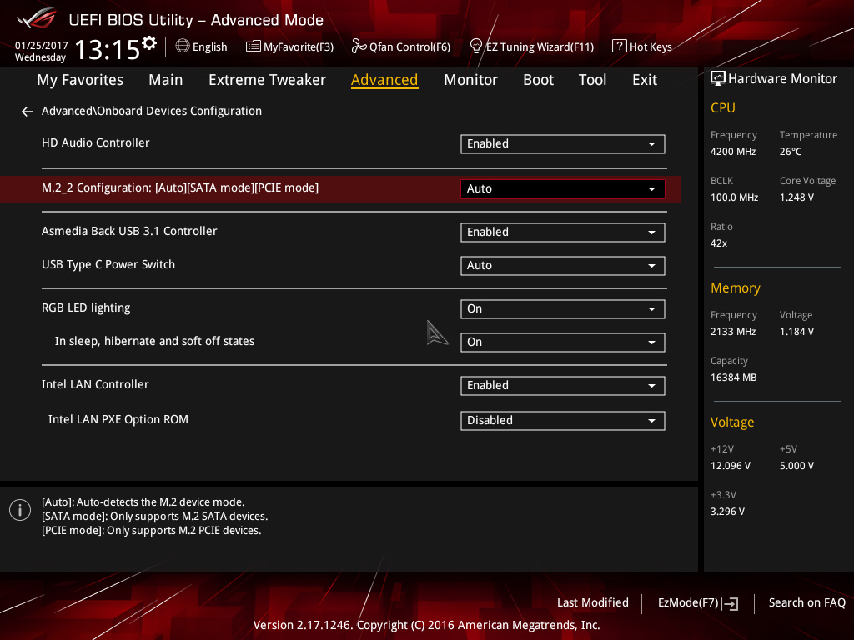Click EZ Tuning Wizard(F11) label
The image size is (854, 640).
[540, 47]
